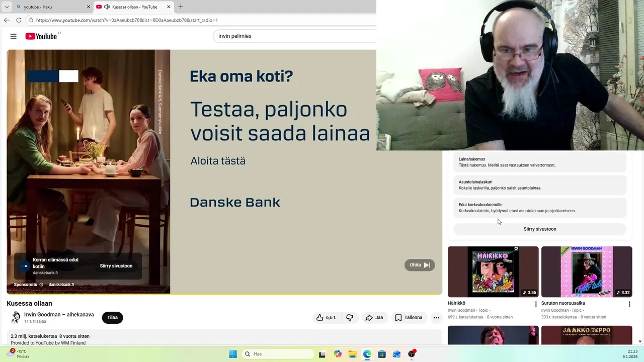644x362 pixels.
Task: Open the Jaakko Teppo video thumbnail
Action: pos(587,335)
